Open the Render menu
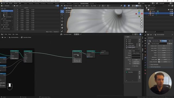 (11, 3)
